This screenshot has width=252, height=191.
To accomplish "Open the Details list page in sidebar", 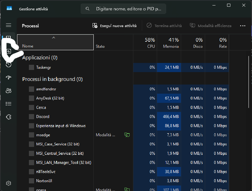I will point(9,104).
